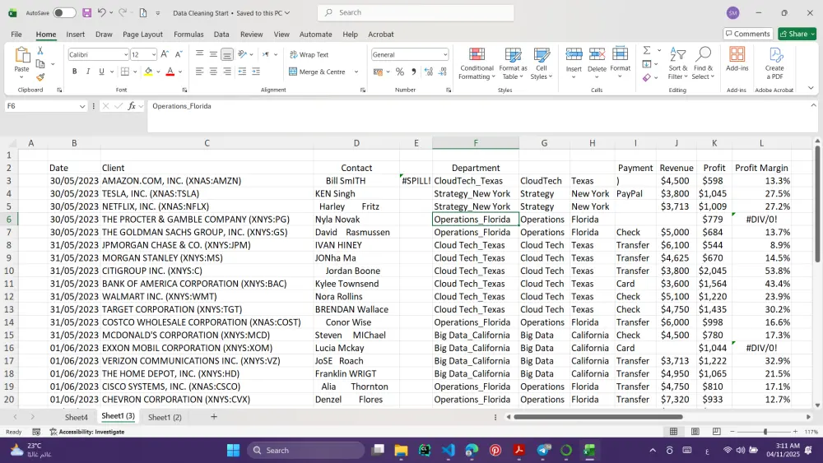Click the Center alignment icon
The width and height of the screenshot is (823, 463).
tap(213, 72)
